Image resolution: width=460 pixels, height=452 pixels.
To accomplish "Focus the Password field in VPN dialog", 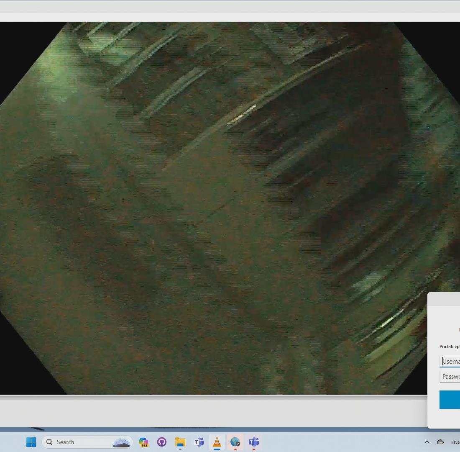I will click(450, 377).
